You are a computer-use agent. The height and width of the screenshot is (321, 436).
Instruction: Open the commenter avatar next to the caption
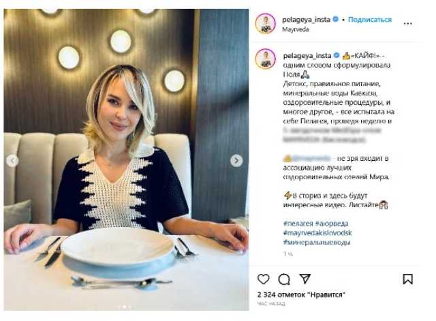(x=265, y=59)
